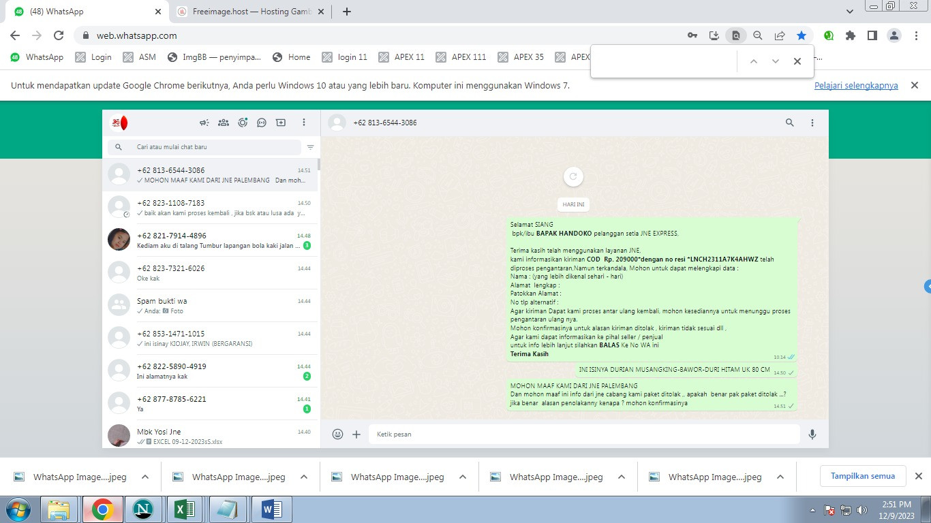Dismiss the Chrome update notice

coord(915,85)
